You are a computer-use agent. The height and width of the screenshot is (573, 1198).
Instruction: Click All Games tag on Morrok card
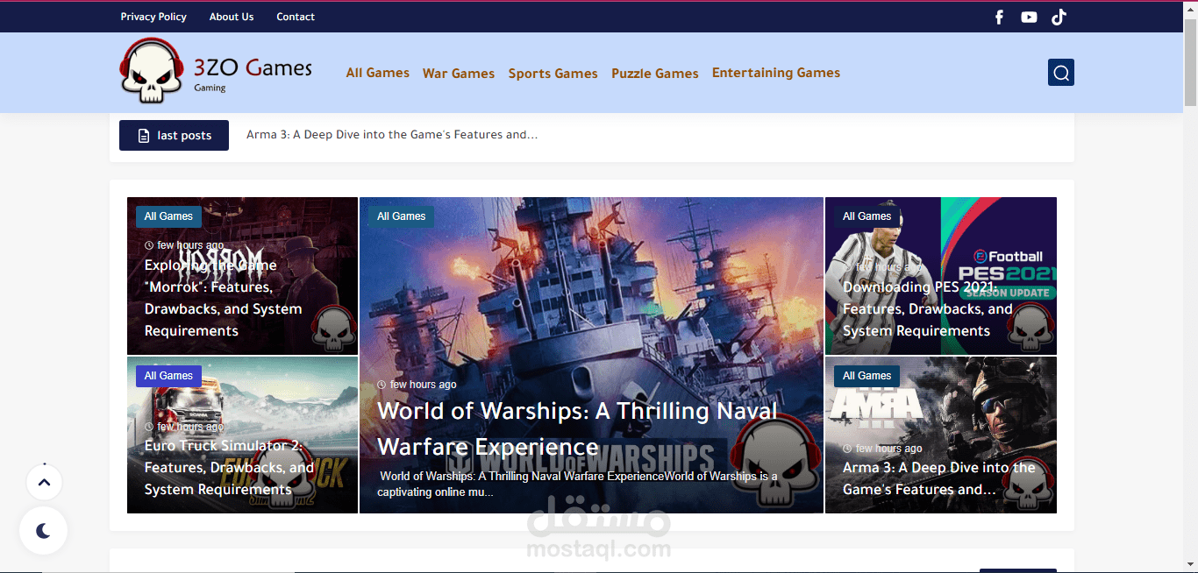tap(168, 216)
